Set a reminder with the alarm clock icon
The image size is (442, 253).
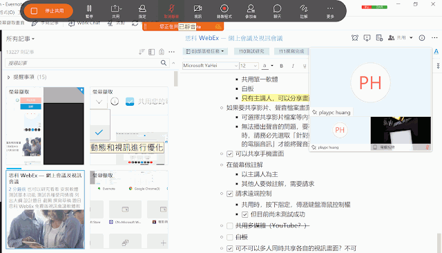(354, 38)
